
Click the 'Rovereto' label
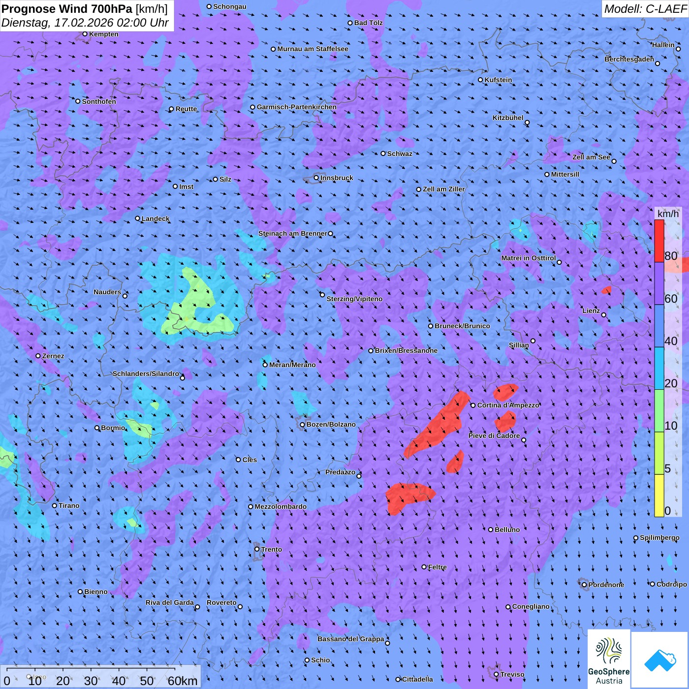[221, 602]
